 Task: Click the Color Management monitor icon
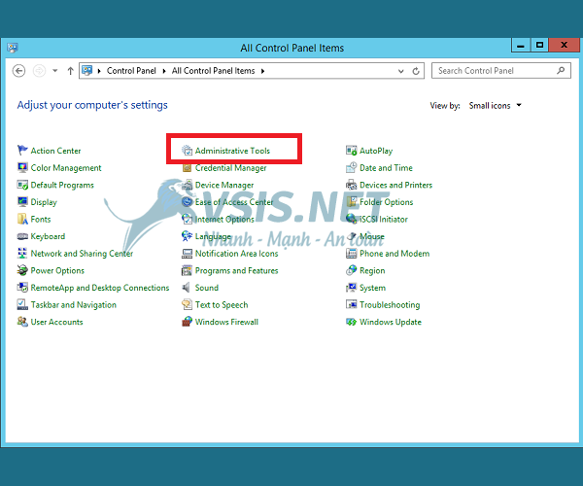[x=22, y=167]
